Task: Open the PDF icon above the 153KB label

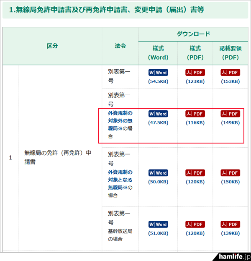Action: click(230, 73)
